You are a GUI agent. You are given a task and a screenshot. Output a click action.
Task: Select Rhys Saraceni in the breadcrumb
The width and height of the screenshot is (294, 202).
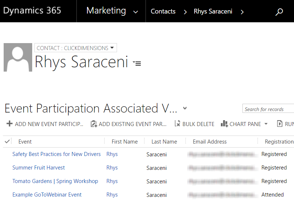point(213,11)
